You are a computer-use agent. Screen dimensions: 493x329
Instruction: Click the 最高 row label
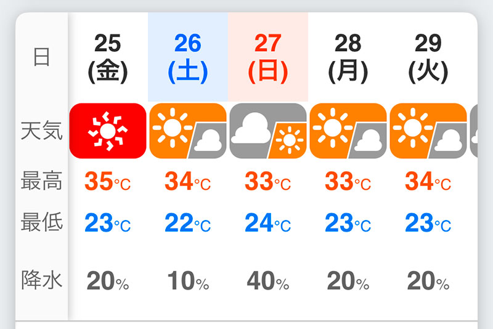[x=41, y=182]
